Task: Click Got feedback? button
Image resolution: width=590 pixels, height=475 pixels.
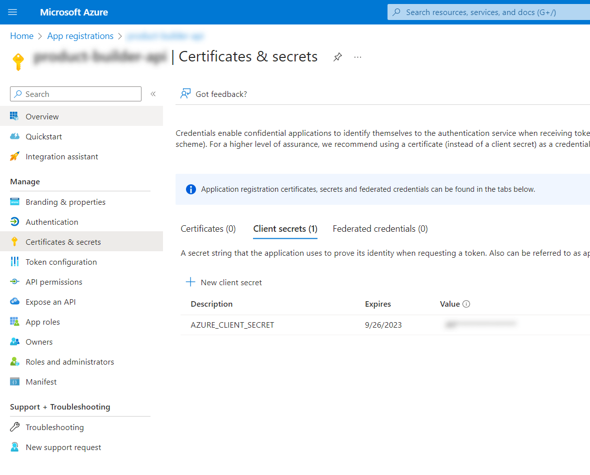Action: pos(214,94)
